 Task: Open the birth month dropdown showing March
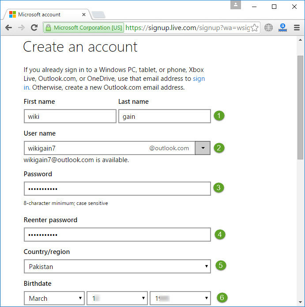(54, 298)
